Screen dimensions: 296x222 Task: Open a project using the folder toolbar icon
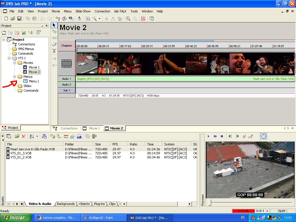pos(13,18)
